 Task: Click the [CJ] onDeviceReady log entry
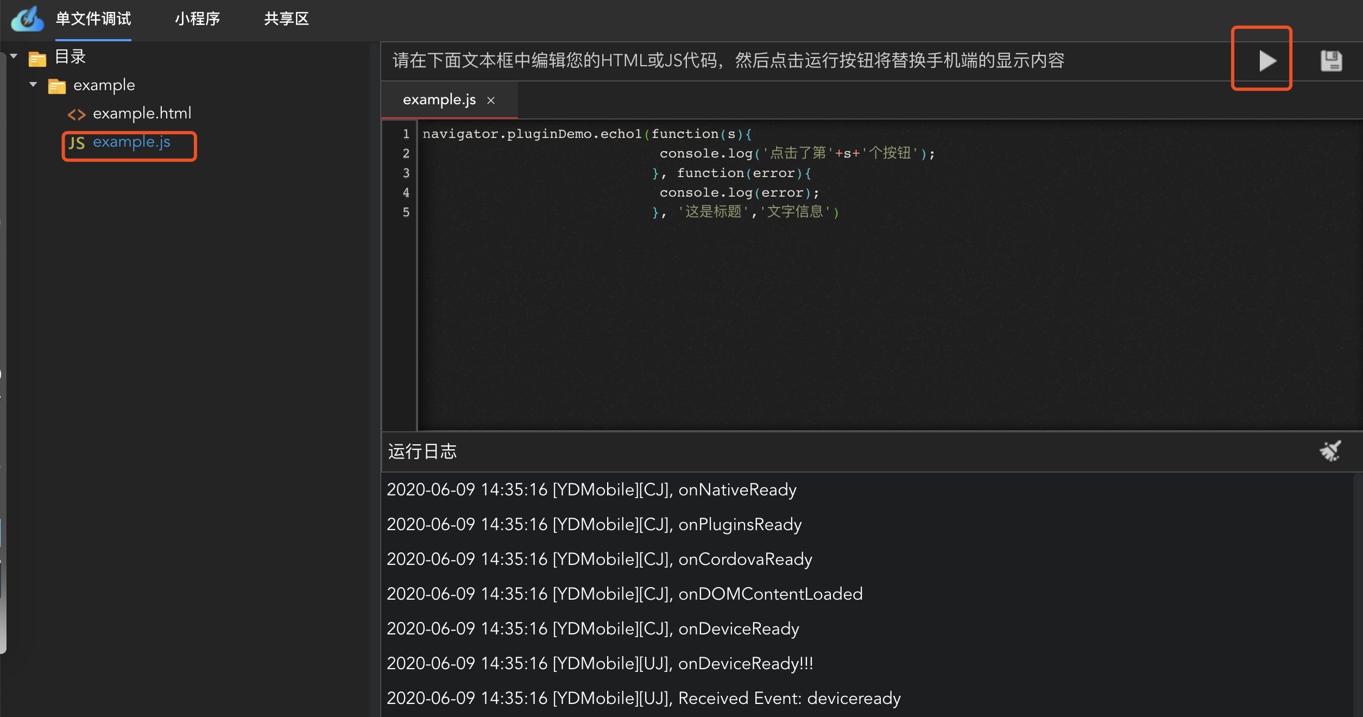click(x=593, y=629)
